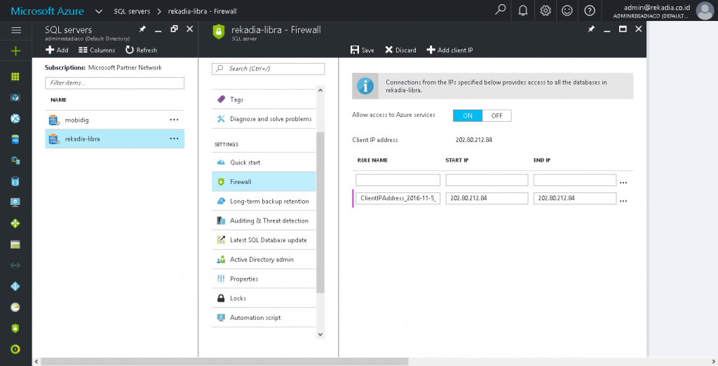Click Microsoft Azure logo text
This screenshot has width=718, height=366.
pos(47,11)
